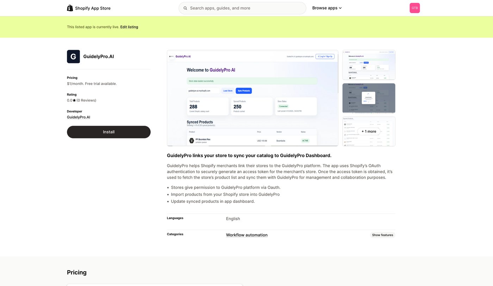Click the (0 Reviews) rating text
The height and width of the screenshot is (286, 493).
coord(86,100)
